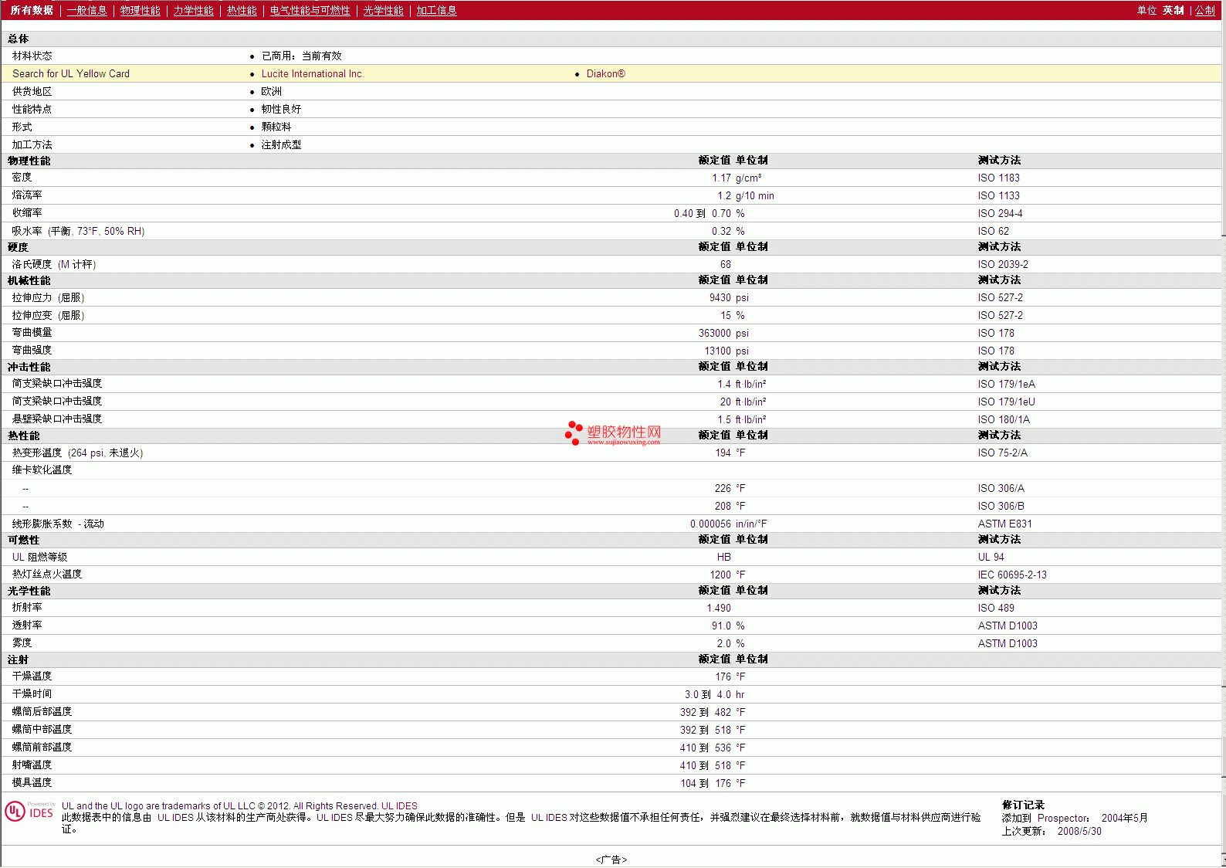Navigate to 加工信息 section

[x=437, y=10]
